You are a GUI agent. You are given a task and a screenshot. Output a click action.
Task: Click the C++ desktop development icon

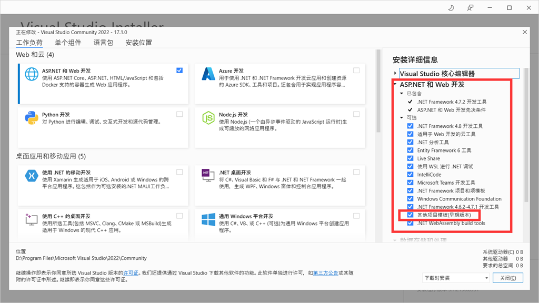coord(32,219)
